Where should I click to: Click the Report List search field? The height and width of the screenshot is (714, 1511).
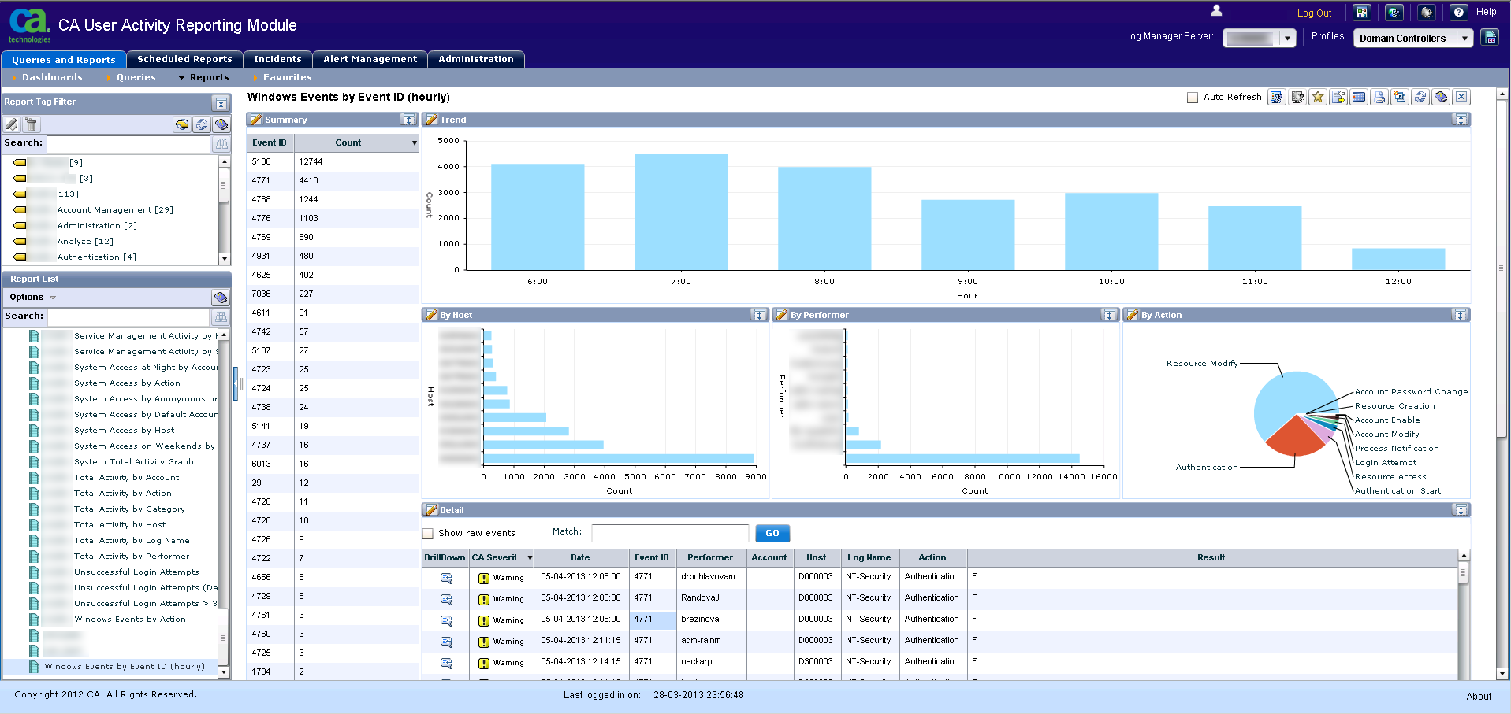point(128,316)
